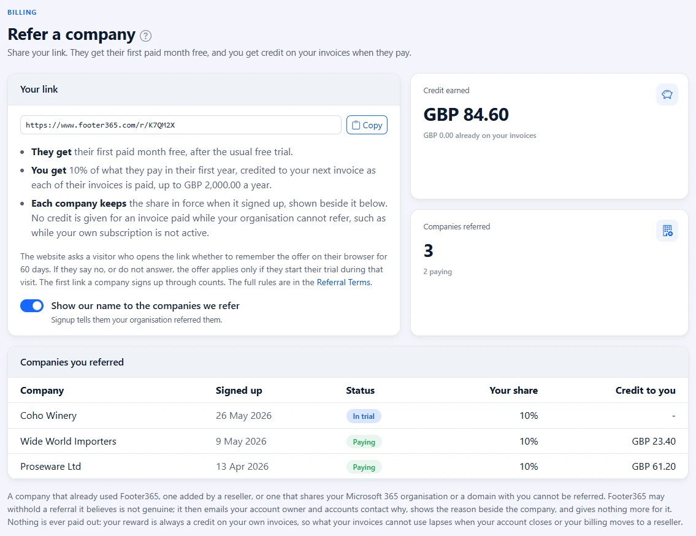Click GBP 0.00 already on your invoices text
The image size is (696, 536).
tap(480, 136)
